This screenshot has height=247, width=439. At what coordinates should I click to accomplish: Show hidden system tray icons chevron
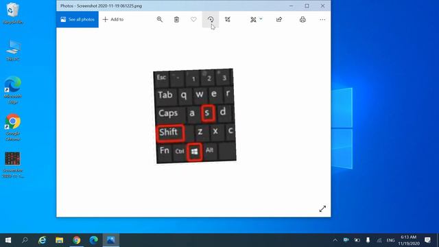tap(335, 240)
